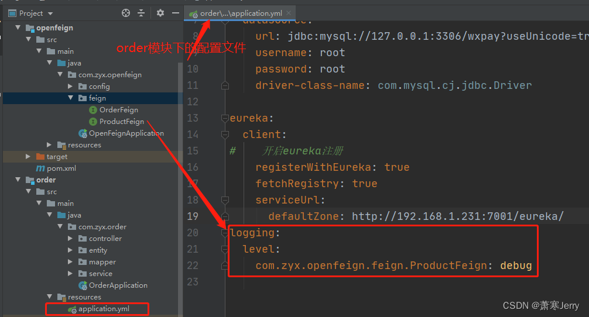Click the feign package folder icon
The image size is (589, 317).
(x=83, y=98)
